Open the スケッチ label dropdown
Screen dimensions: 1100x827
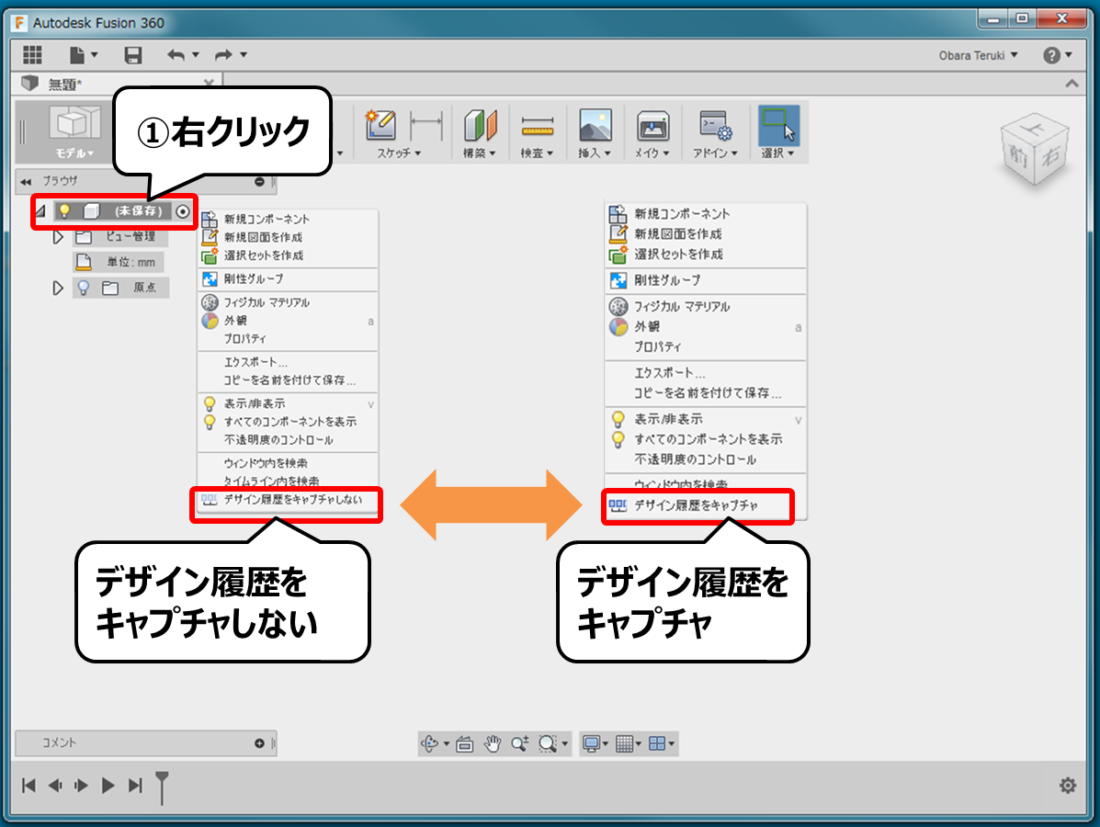click(x=399, y=153)
